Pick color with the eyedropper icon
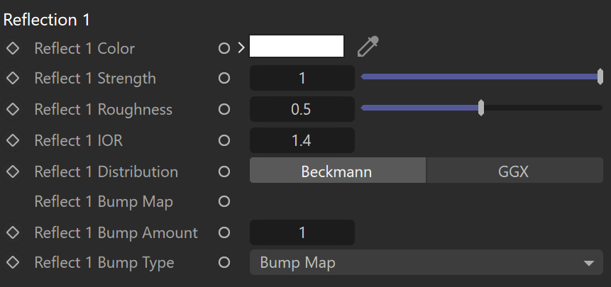The width and height of the screenshot is (611, 287). (368, 47)
